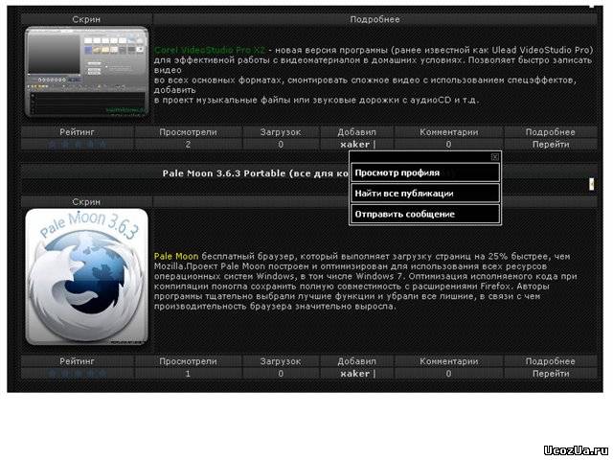Click author 'xaker' under Pale Moon post
Screen dimensions: 613x460
click(x=354, y=374)
